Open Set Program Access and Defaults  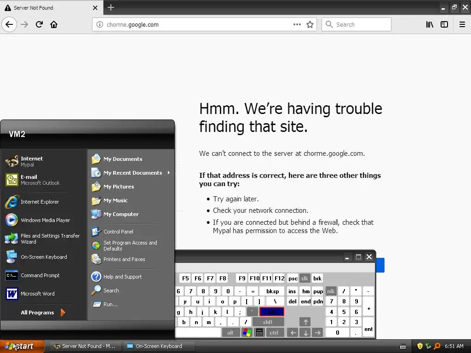131,245
